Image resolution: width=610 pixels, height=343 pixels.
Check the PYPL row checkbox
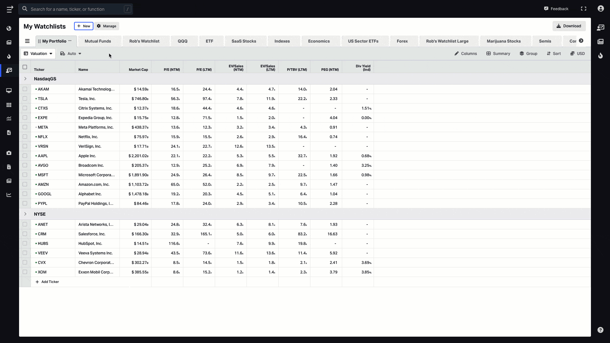point(25,204)
